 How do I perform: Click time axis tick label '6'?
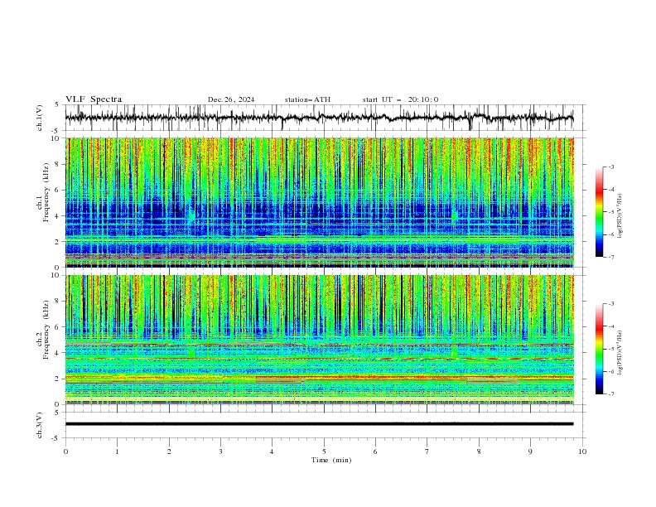click(375, 451)
